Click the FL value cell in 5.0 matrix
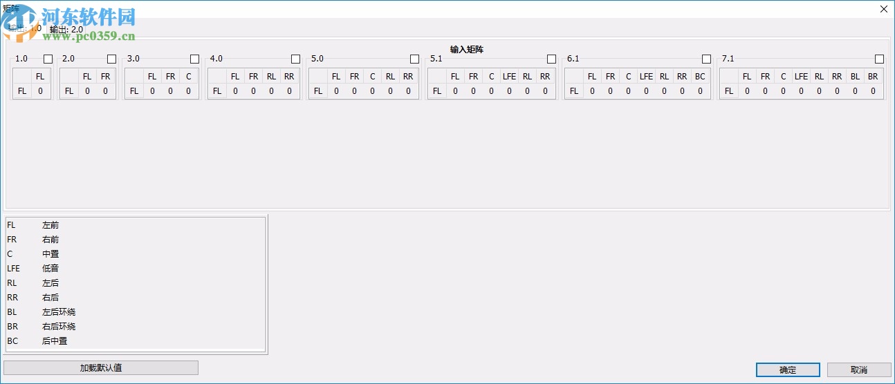 pyautogui.click(x=336, y=91)
